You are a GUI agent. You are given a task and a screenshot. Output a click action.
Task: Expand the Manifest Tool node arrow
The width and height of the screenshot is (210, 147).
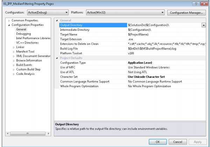coord(14,51)
